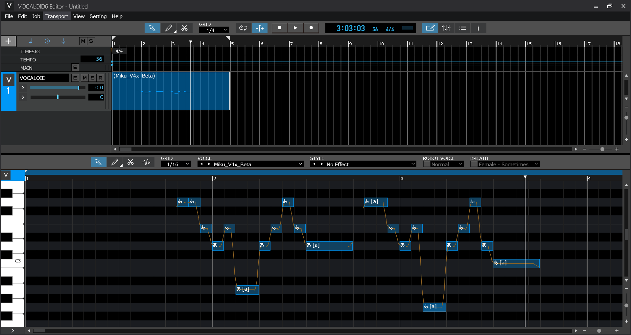The image size is (631, 335).
Task: Toggle auto-scroll follow playhead button
Action: (260, 28)
